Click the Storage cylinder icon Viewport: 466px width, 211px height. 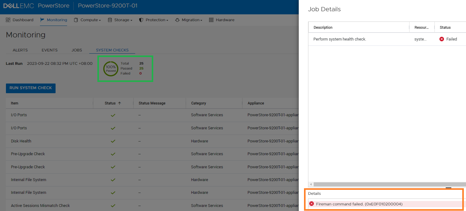(x=110, y=20)
